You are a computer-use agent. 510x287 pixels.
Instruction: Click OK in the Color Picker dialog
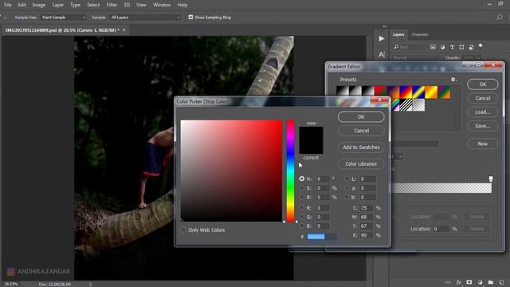pyautogui.click(x=361, y=117)
